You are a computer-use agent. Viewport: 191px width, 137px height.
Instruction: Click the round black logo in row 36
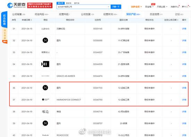45,88
